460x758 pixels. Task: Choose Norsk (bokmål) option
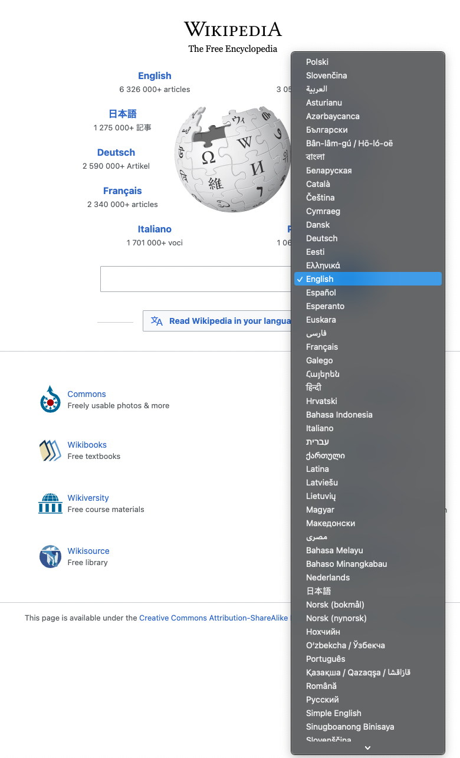[368, 605]
